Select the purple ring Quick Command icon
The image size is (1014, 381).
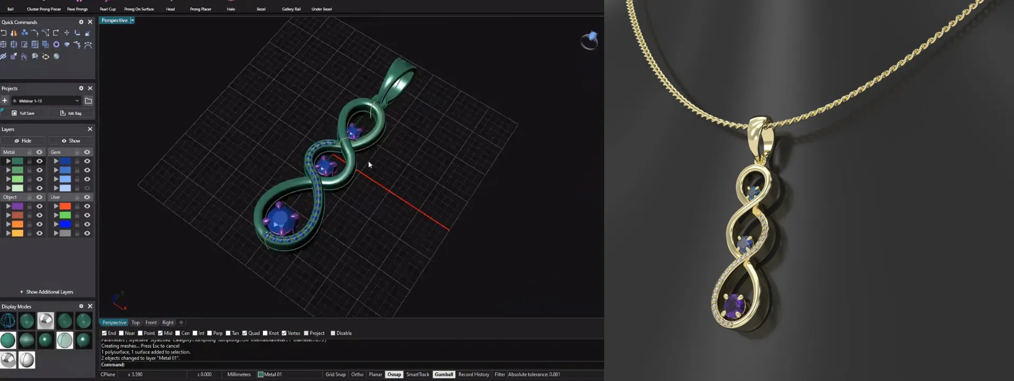coord(56,44)
